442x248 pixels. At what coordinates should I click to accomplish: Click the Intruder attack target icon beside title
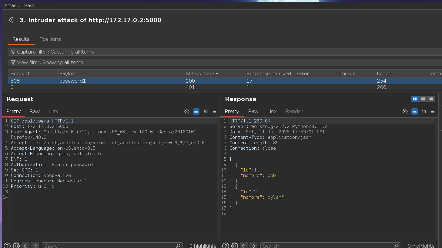click(11, 20)
